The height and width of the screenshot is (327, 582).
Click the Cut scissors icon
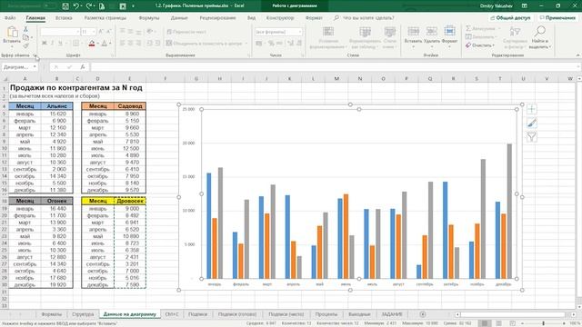25,29
